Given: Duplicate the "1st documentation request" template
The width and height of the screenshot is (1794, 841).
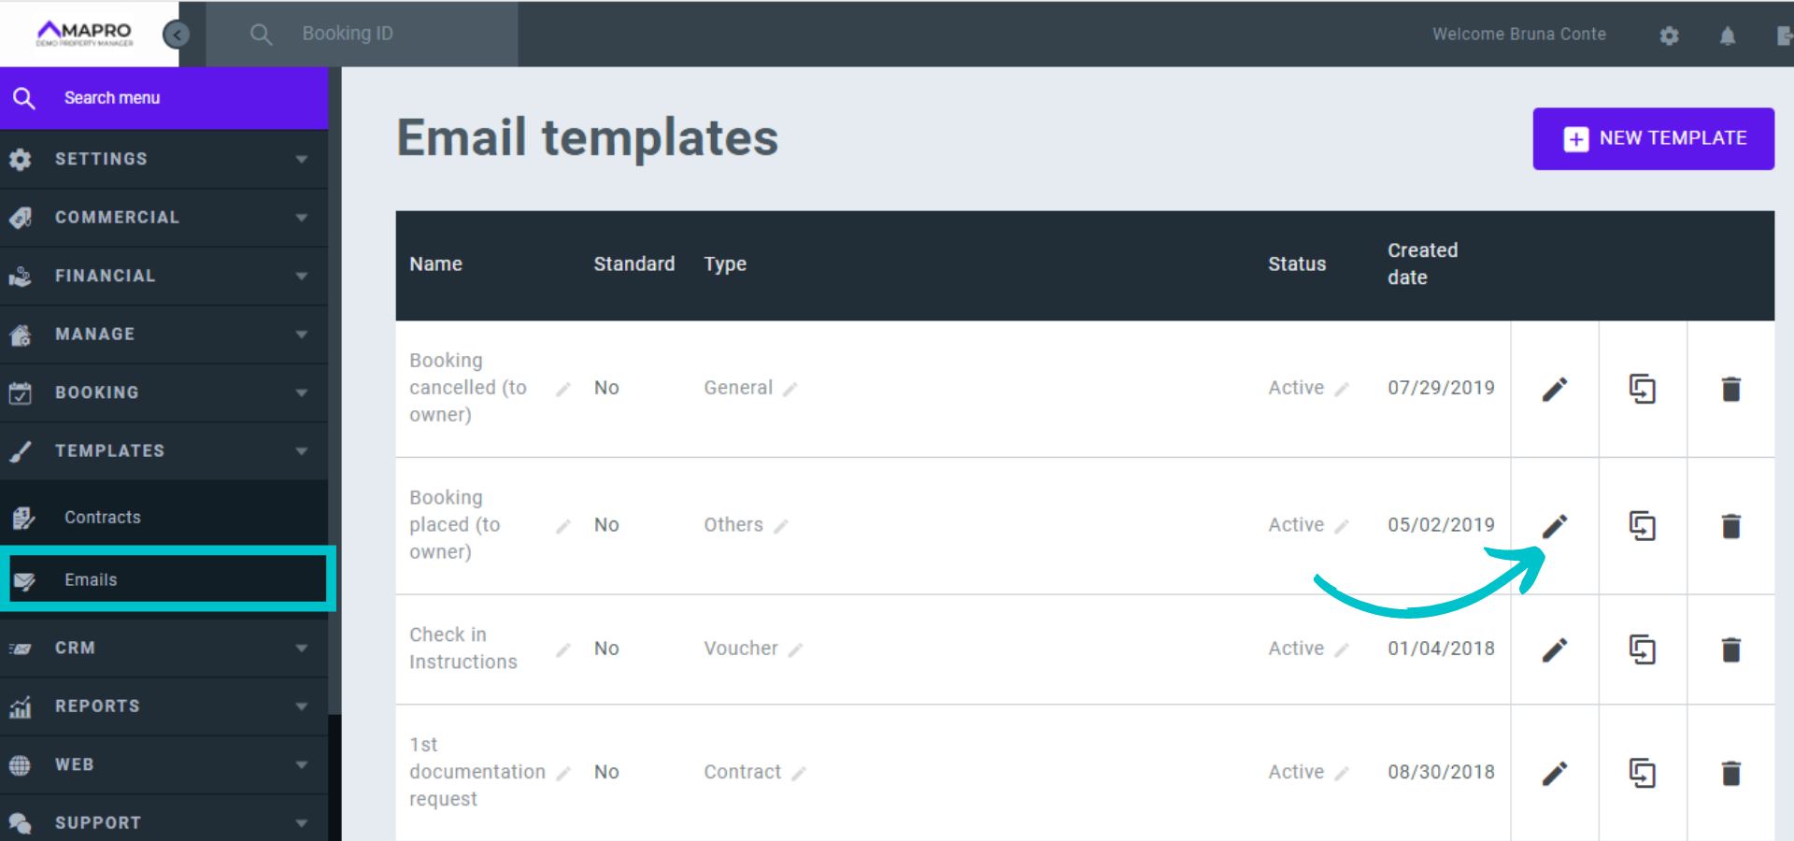Looking at the screenshot, I should point(1643,773).
